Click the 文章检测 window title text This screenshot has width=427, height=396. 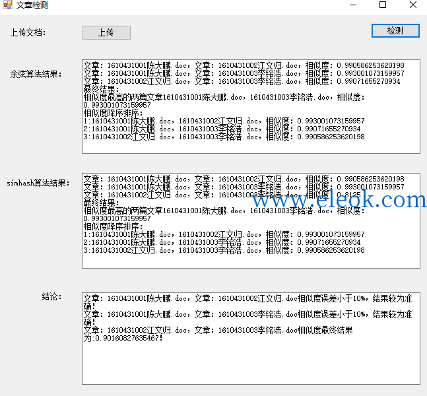32,5
